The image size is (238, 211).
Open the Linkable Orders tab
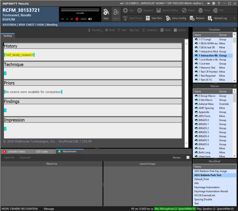[x=16, y=151]
